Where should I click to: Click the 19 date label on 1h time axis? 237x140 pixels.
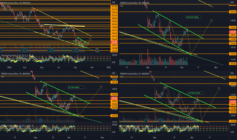174,137
